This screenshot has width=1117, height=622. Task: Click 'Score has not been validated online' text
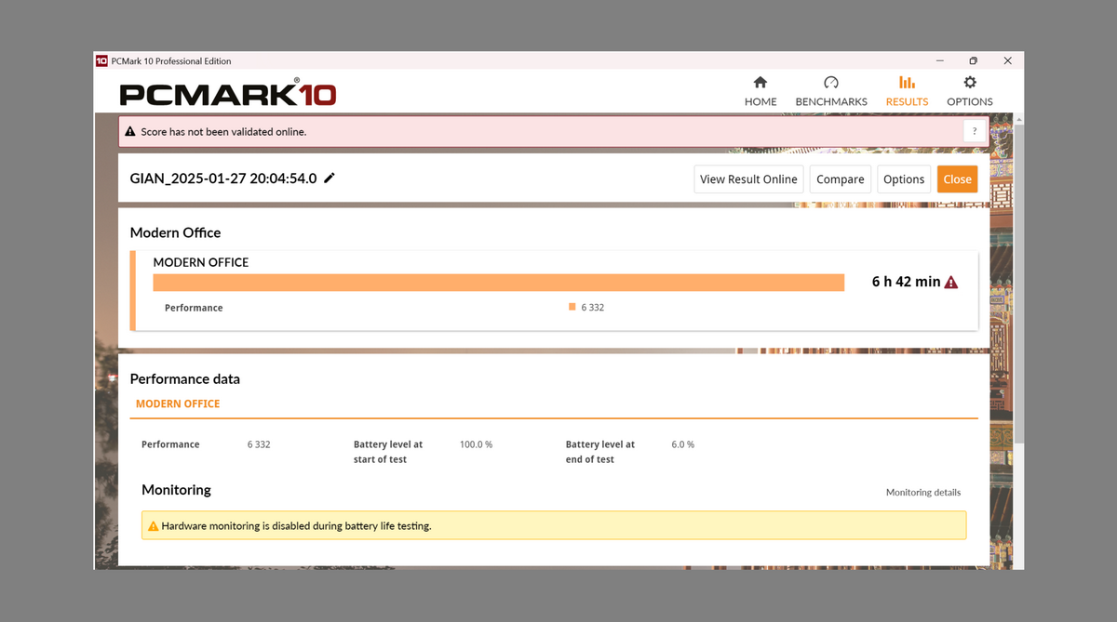(223, 132)
